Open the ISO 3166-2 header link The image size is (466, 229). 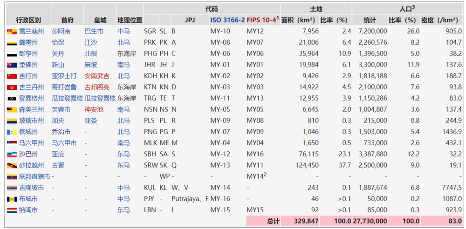227,20
